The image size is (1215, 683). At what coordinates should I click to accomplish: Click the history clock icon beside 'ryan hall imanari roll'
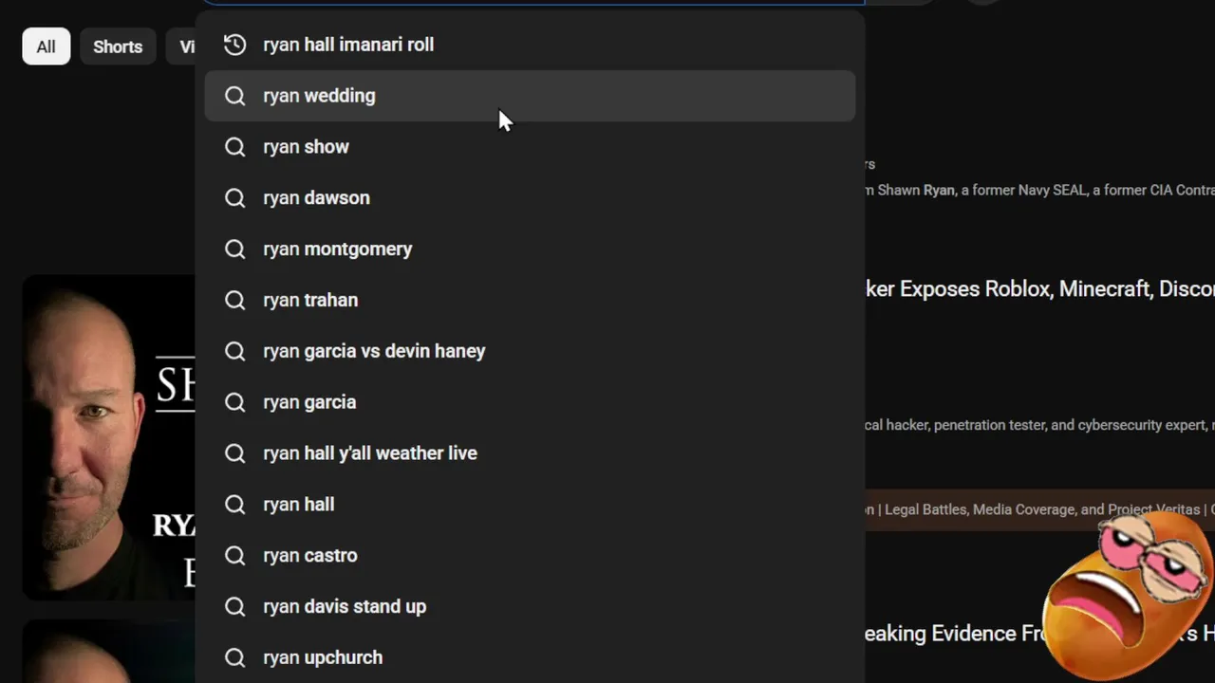(234, 45)
